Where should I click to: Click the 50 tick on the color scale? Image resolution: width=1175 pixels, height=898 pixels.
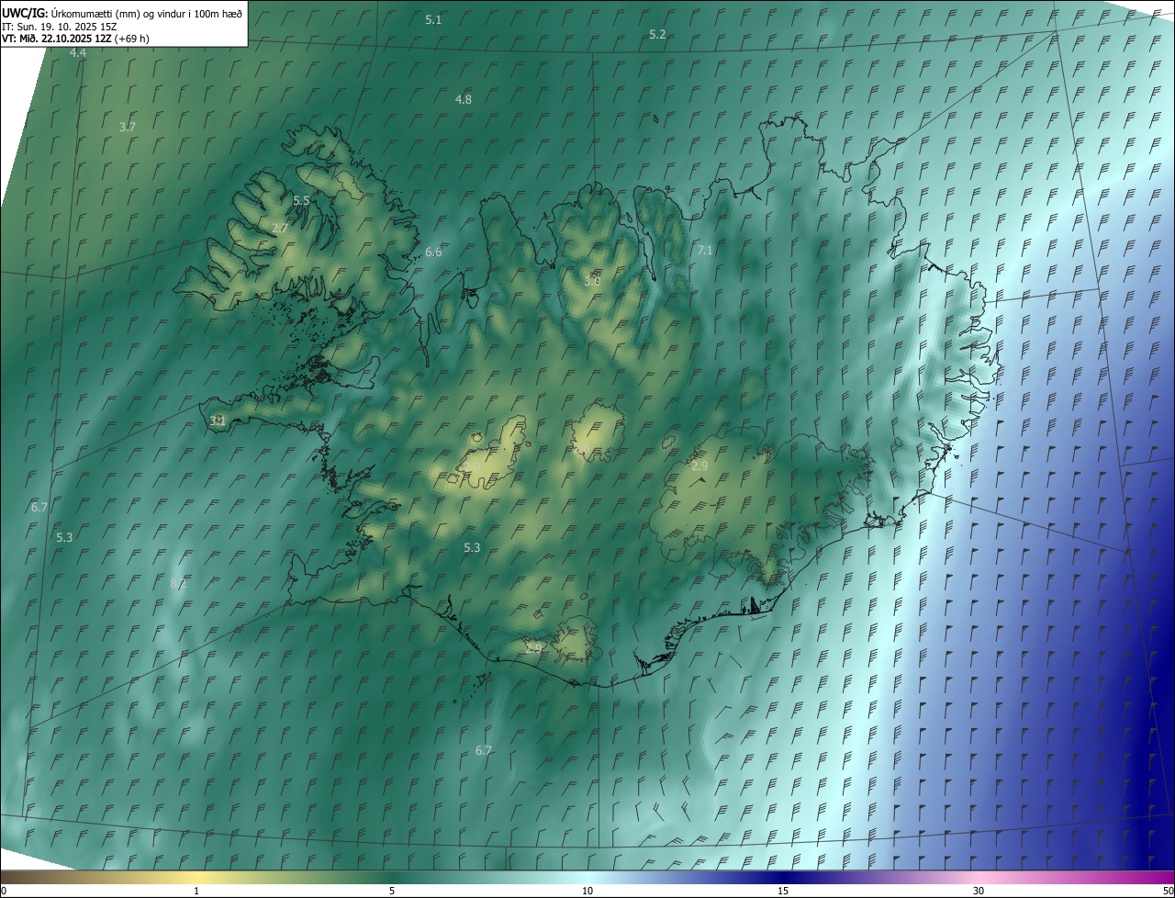[x=1167, y=891]
